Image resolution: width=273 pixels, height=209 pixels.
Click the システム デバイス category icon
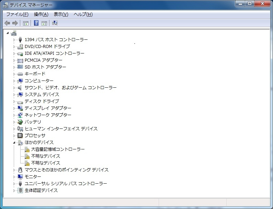[20, 94]
